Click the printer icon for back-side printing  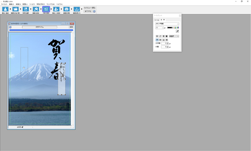tap(67, 9)
